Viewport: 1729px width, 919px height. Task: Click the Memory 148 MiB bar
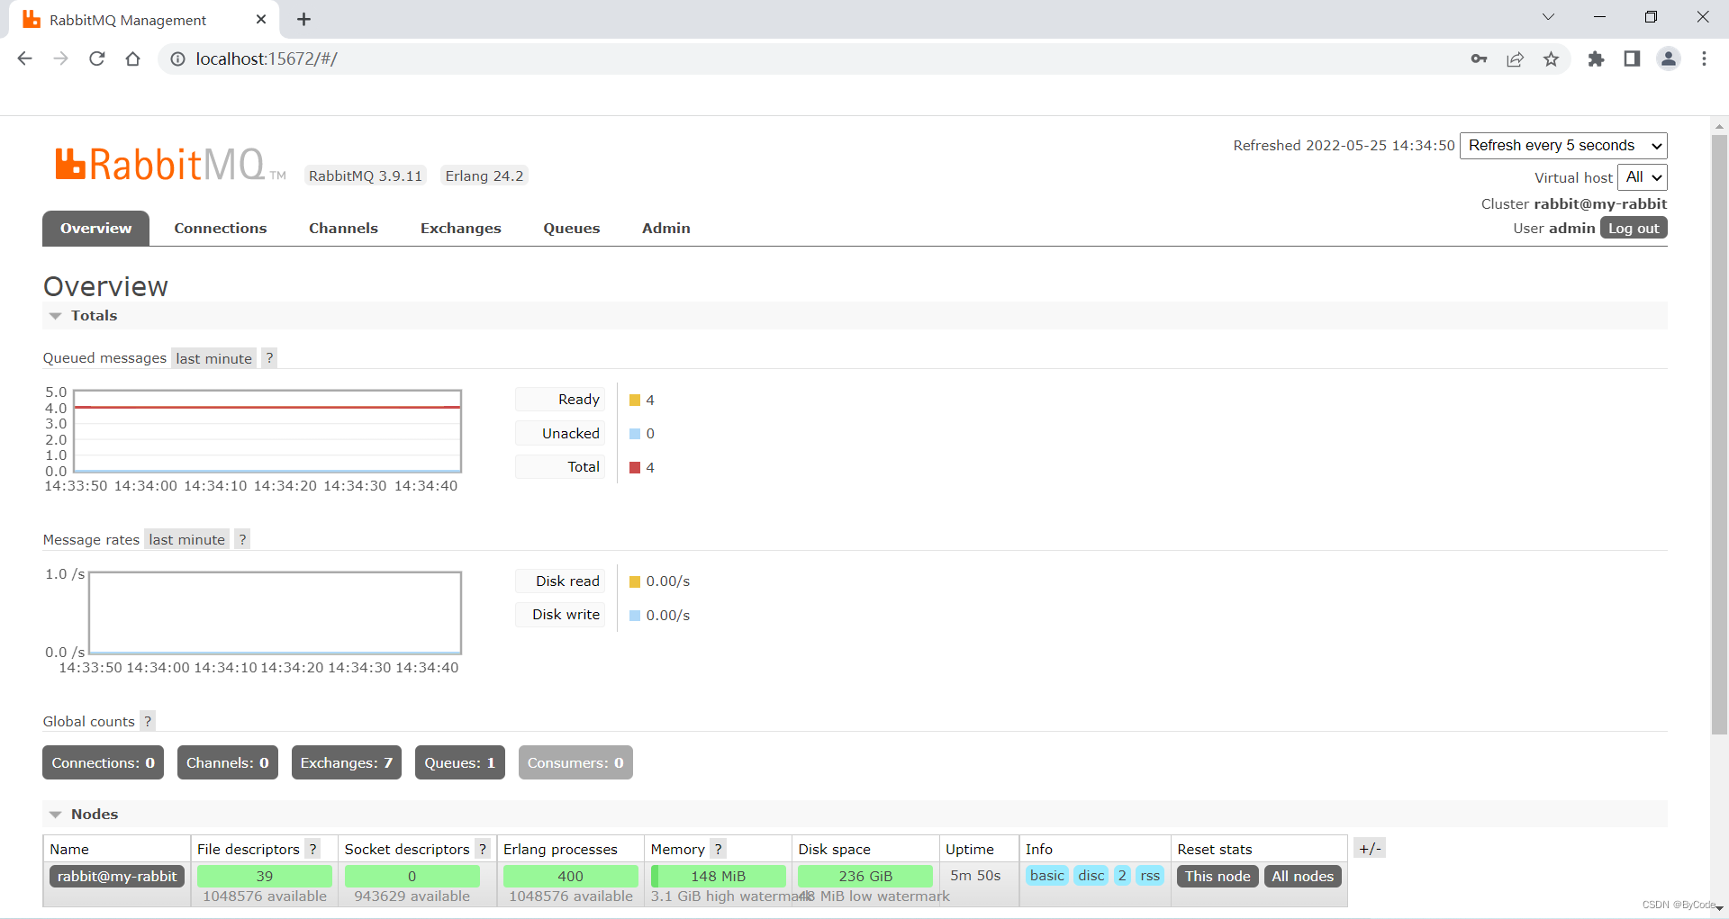click(x=718, y=877)
